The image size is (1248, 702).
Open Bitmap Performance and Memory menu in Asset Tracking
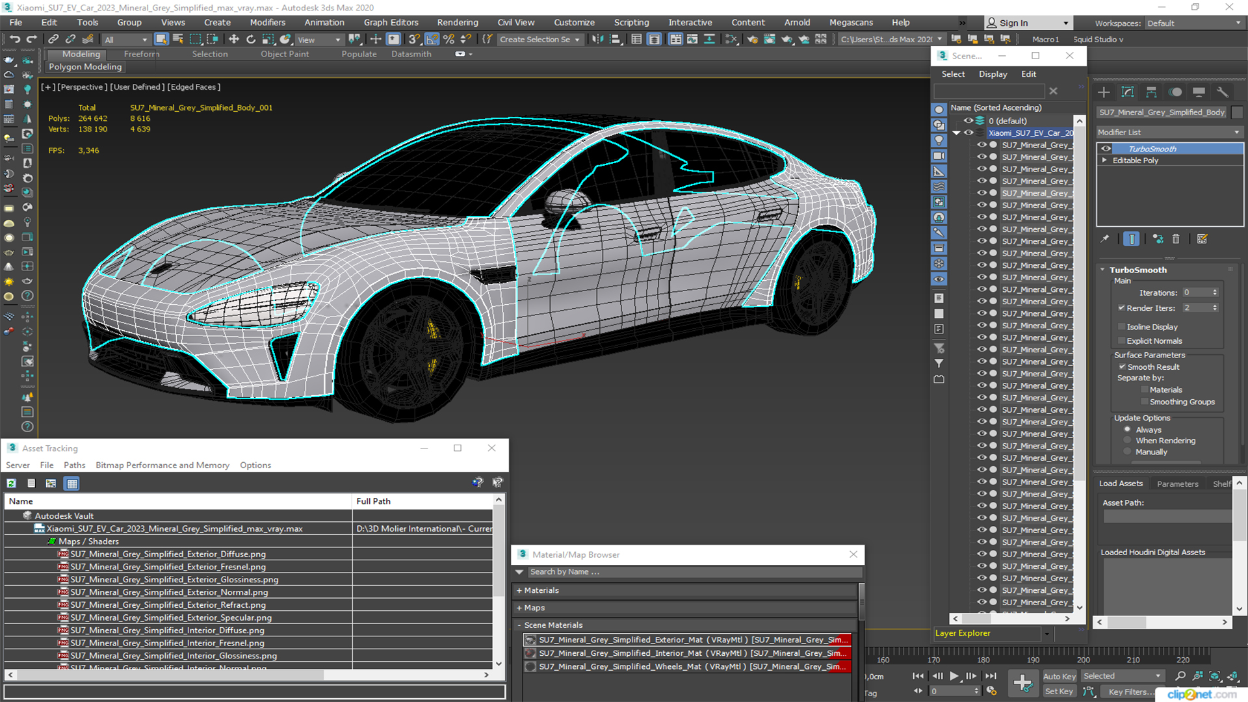[162, 465]
